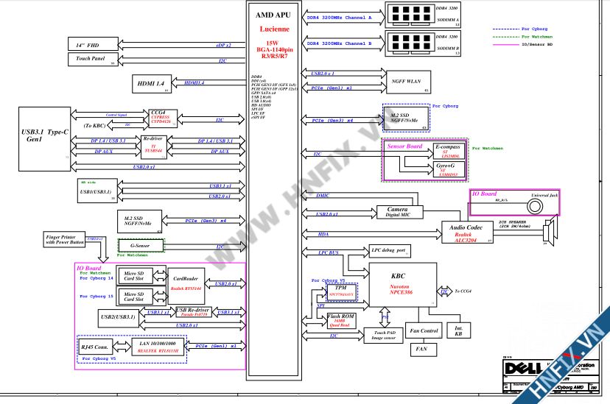The image size is (610, 404).
Task: Click the LAN 10/100/1000 Realtek RTL8111H block
Action: pos(158,347)
